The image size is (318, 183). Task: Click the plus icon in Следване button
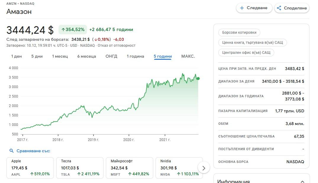tap(242, 8)
